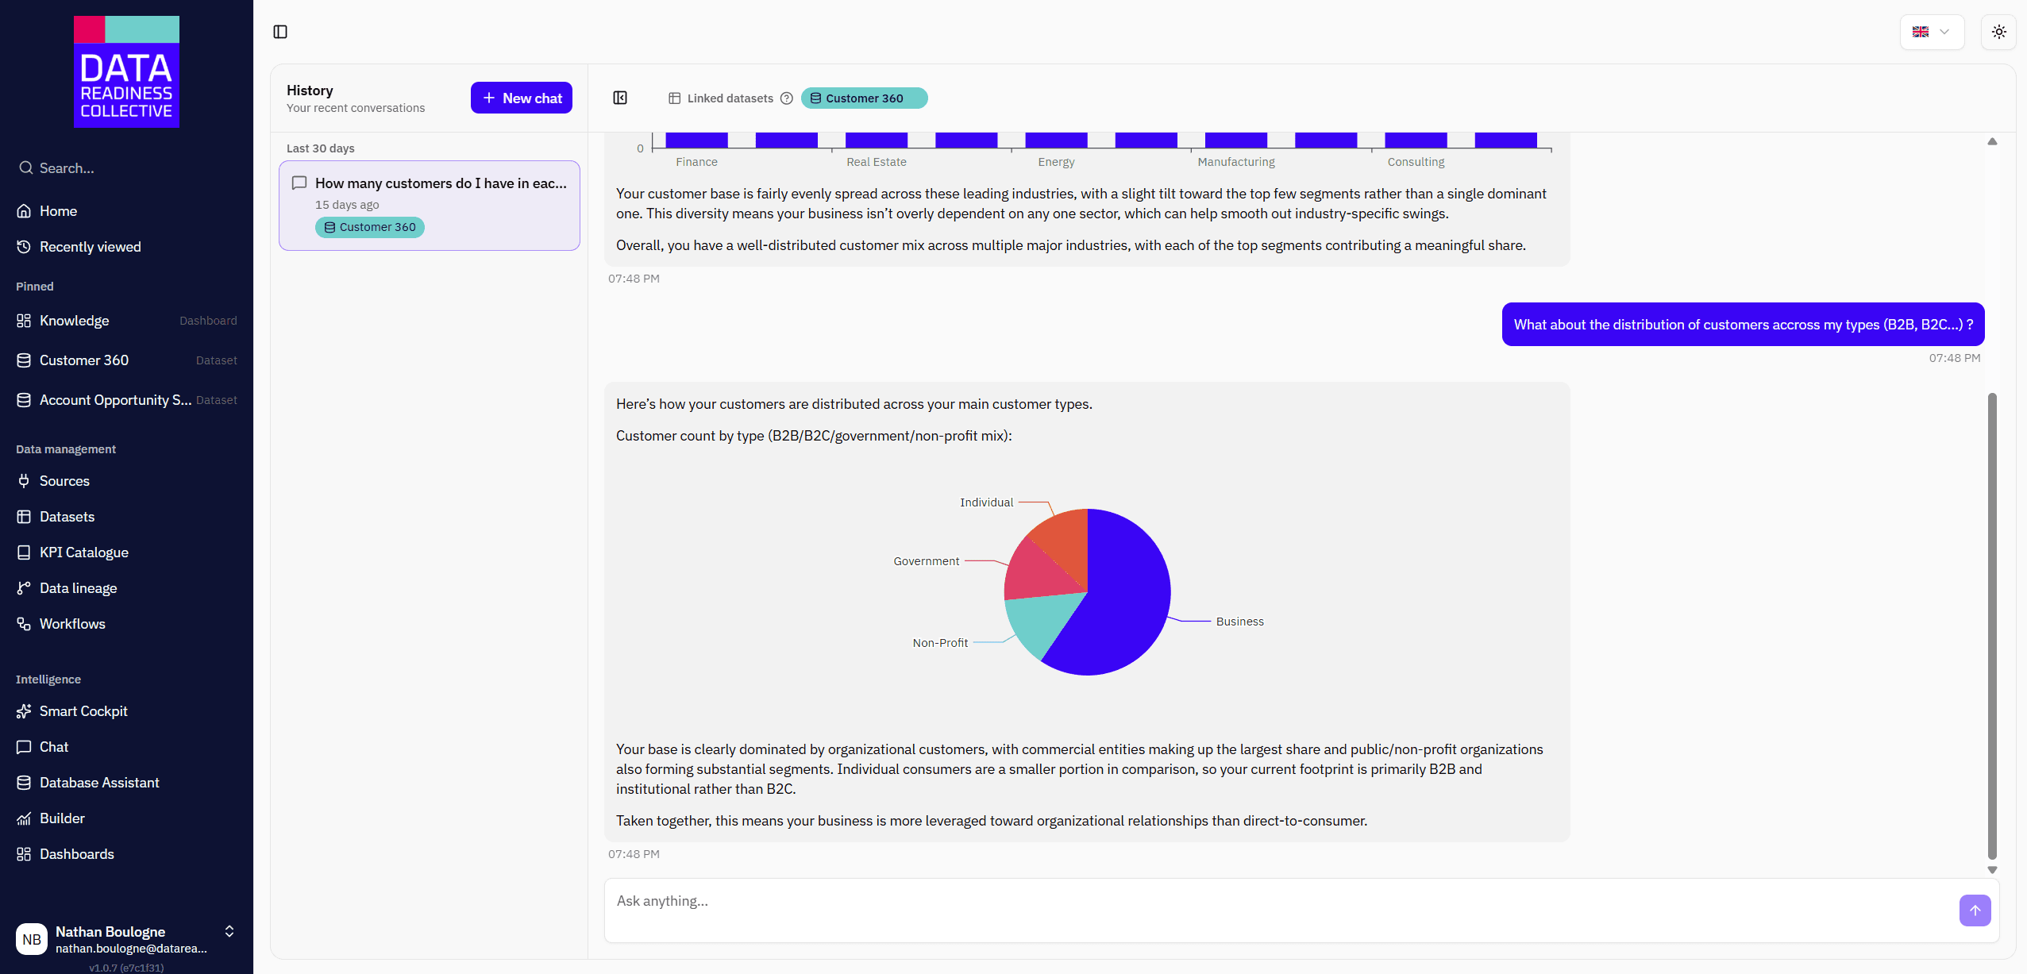Image resolution: width=2027 pixels, height=974 pixels.
Task: Click the version text v1.0.7
Action: click(x=126, y=968)
